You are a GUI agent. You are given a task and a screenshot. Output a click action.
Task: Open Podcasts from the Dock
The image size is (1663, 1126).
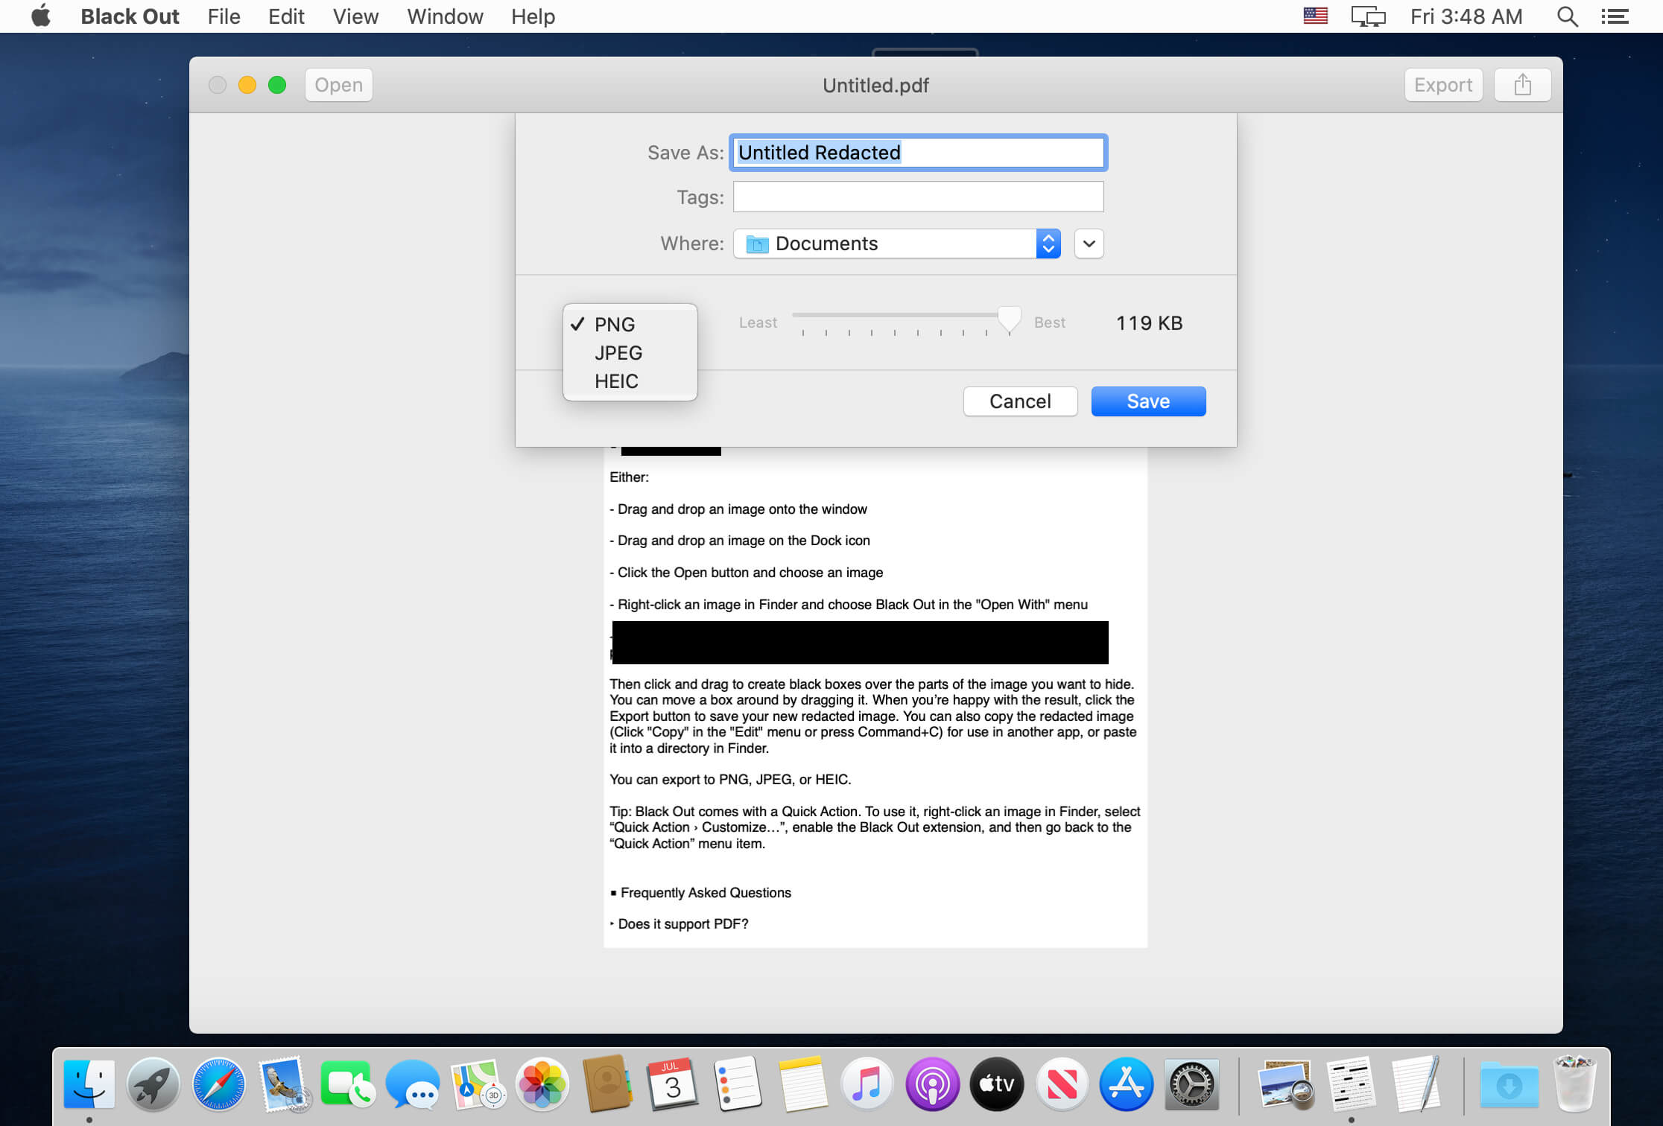coord(931,1084)
